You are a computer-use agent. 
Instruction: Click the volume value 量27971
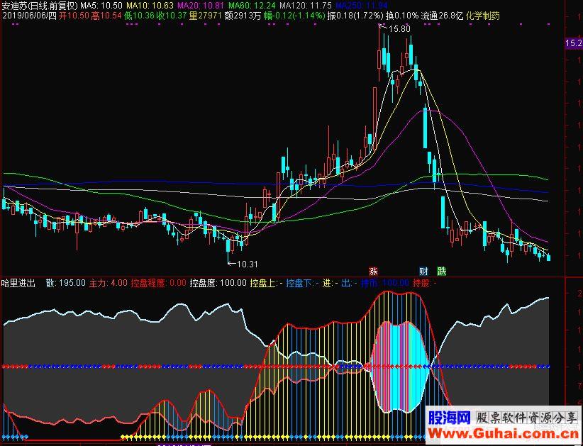205,16
